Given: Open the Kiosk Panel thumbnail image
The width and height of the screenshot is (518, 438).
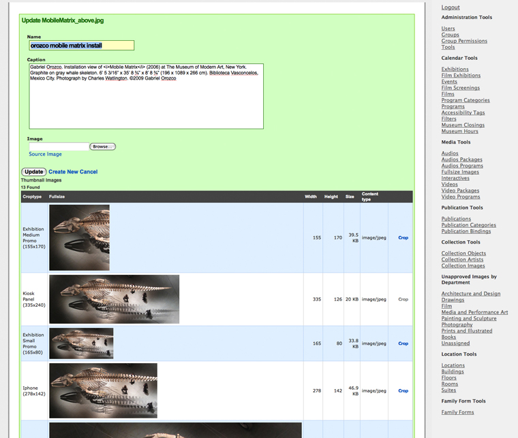Looking at the screenshot, I should tap(114, 299).
